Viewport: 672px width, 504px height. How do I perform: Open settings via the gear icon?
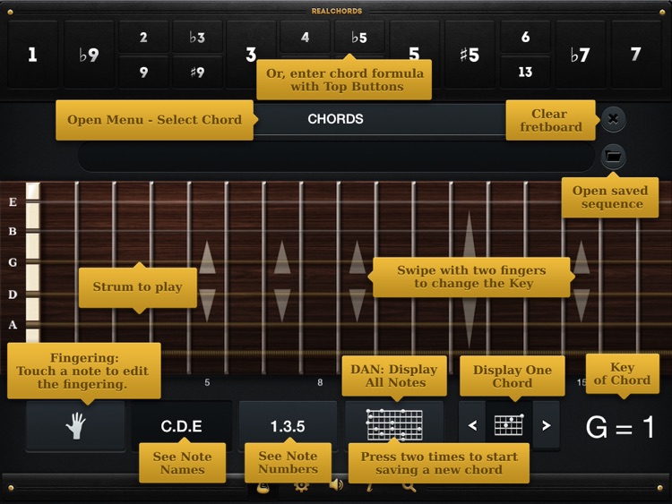pyautogui.click(x=301, y=486)
